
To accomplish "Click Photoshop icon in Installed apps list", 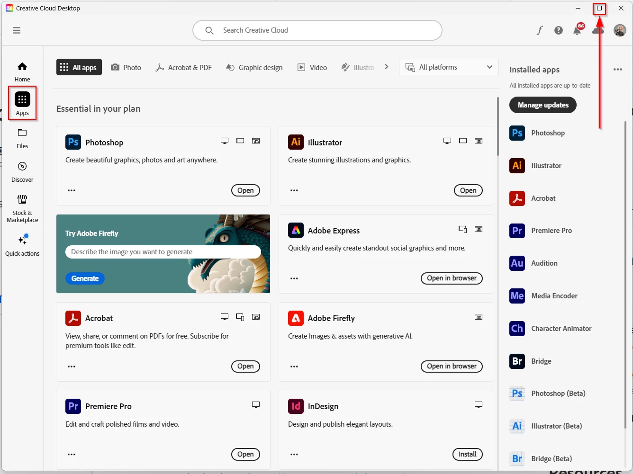I will [x=517, y=133].
